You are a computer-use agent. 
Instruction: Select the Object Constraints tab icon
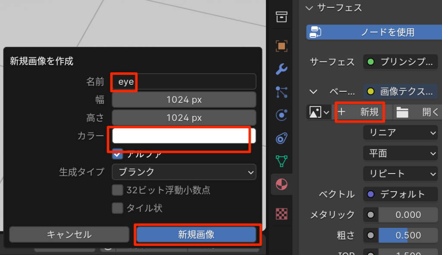point(281,138)
